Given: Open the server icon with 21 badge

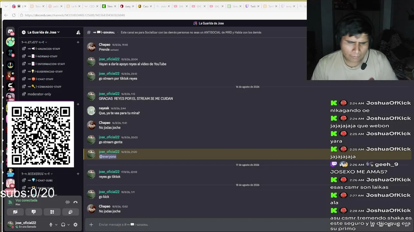Looking at the screenshot, I should click(10, 76).
